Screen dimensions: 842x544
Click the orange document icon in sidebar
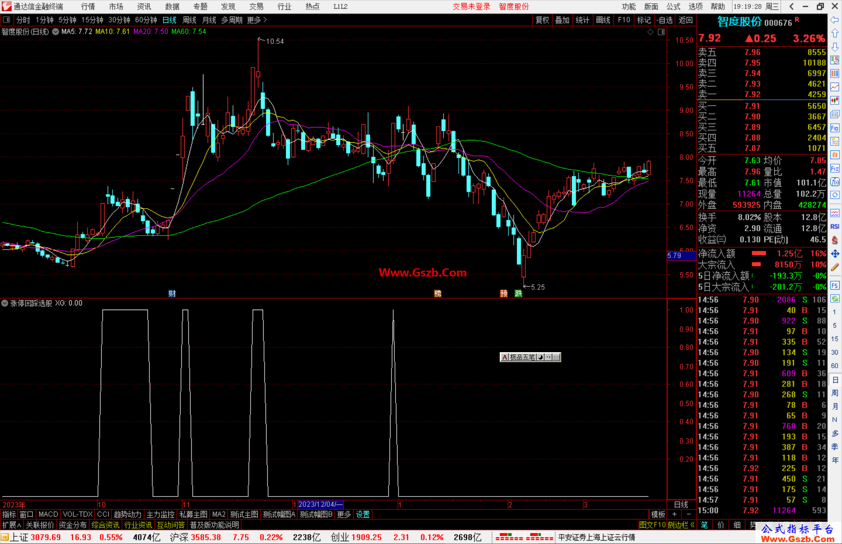(835, 155)
